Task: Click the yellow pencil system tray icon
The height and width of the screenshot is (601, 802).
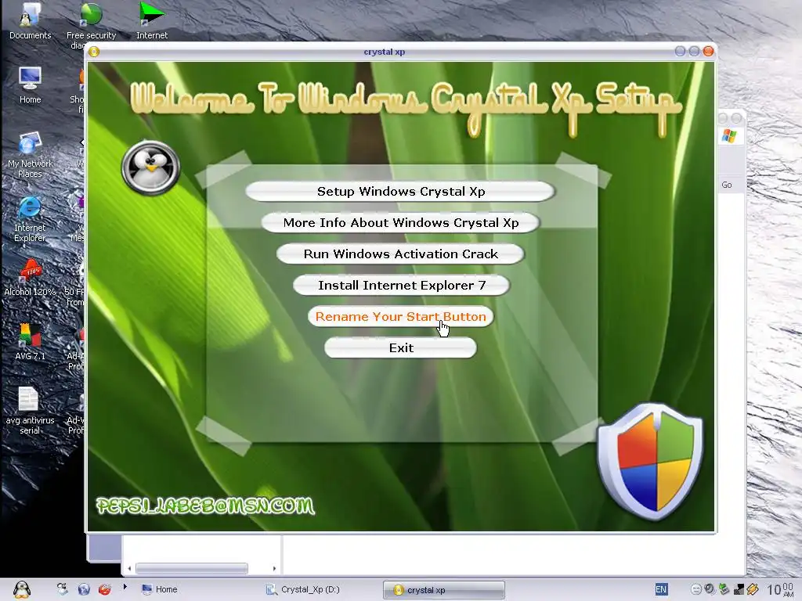Action: coord(753,589)
